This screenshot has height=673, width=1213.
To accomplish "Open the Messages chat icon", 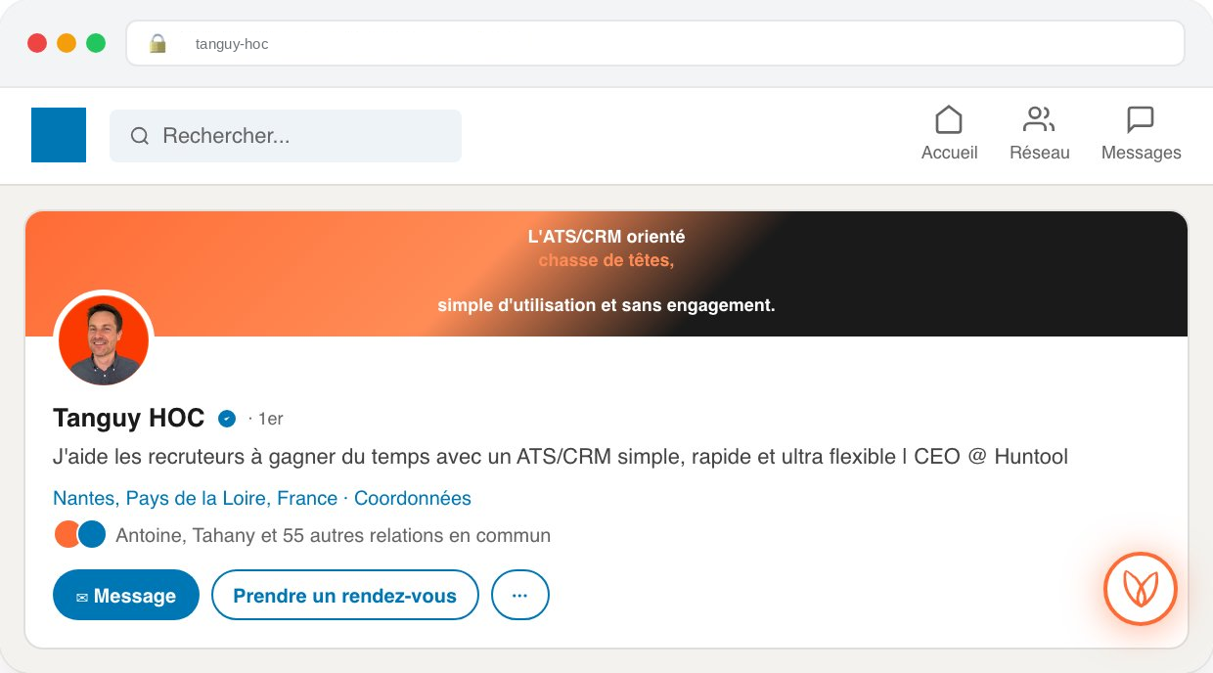I will click(x=1141, y=119).
